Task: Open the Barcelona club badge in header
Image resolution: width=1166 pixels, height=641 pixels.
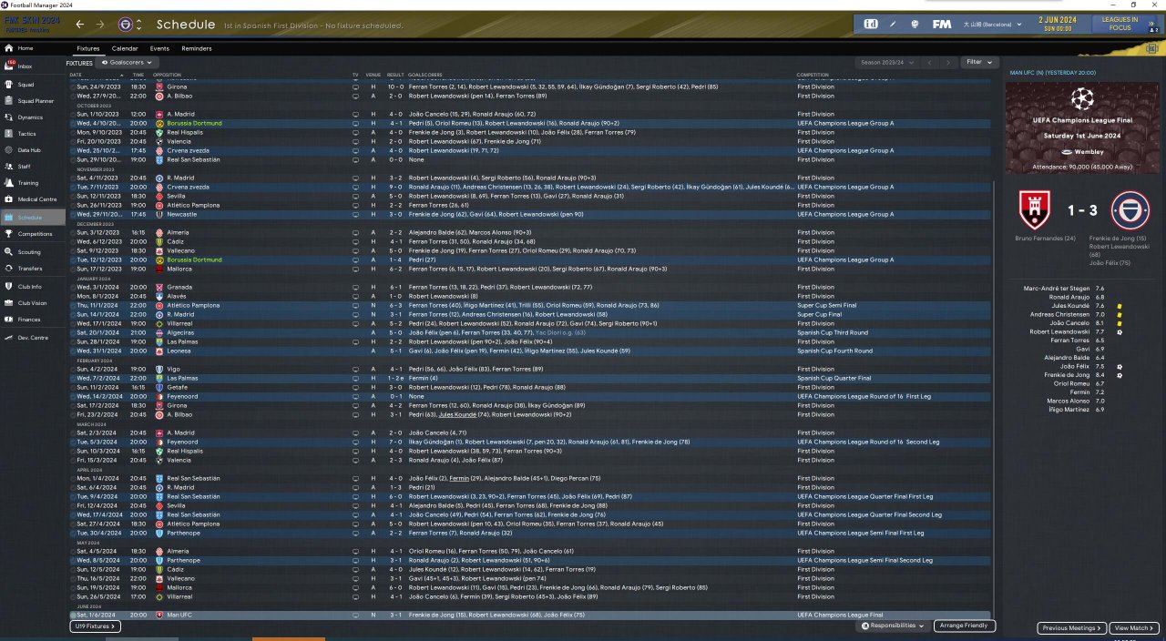Action: pos(126,24)
